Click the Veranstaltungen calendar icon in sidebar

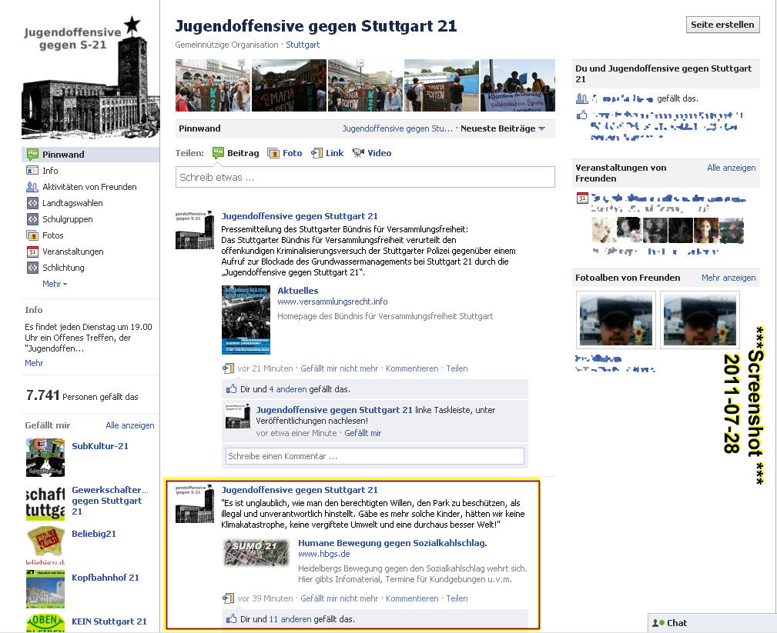(x=32, y=252)
